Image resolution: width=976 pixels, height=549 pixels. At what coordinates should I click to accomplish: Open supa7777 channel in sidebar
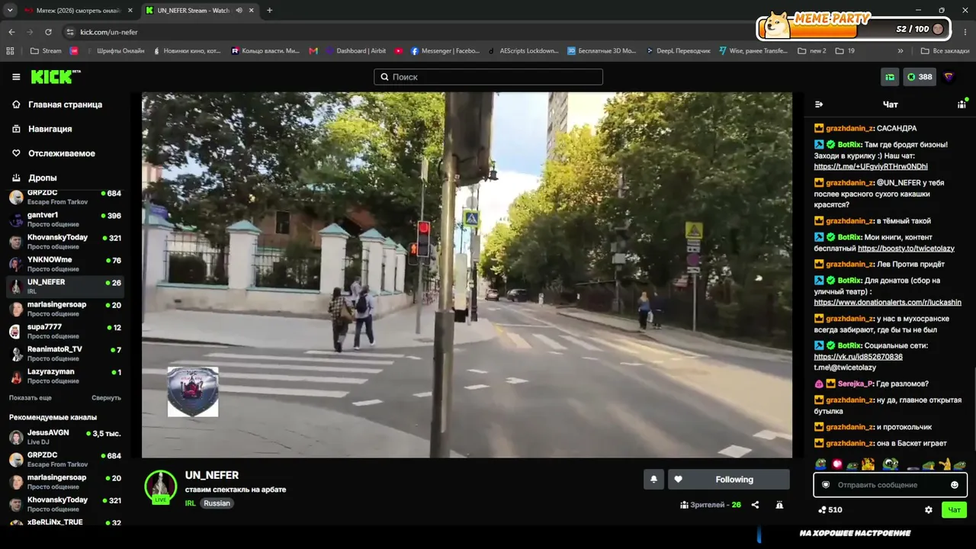pos(65,331)
